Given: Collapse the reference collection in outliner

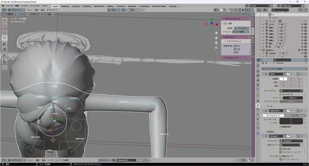Looking at the screenshot, I should [261, 50].
